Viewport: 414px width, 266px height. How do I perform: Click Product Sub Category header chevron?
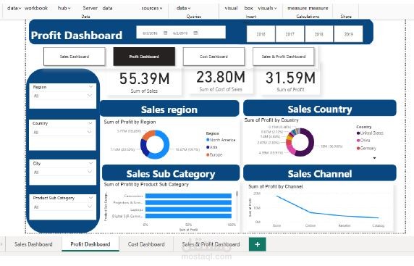click(90, 198)
